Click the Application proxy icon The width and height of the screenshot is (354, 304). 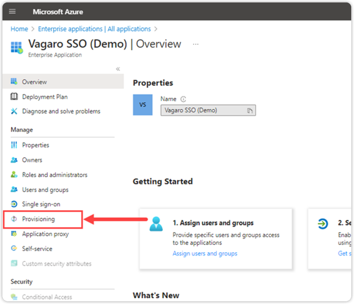tap(14, 234)
